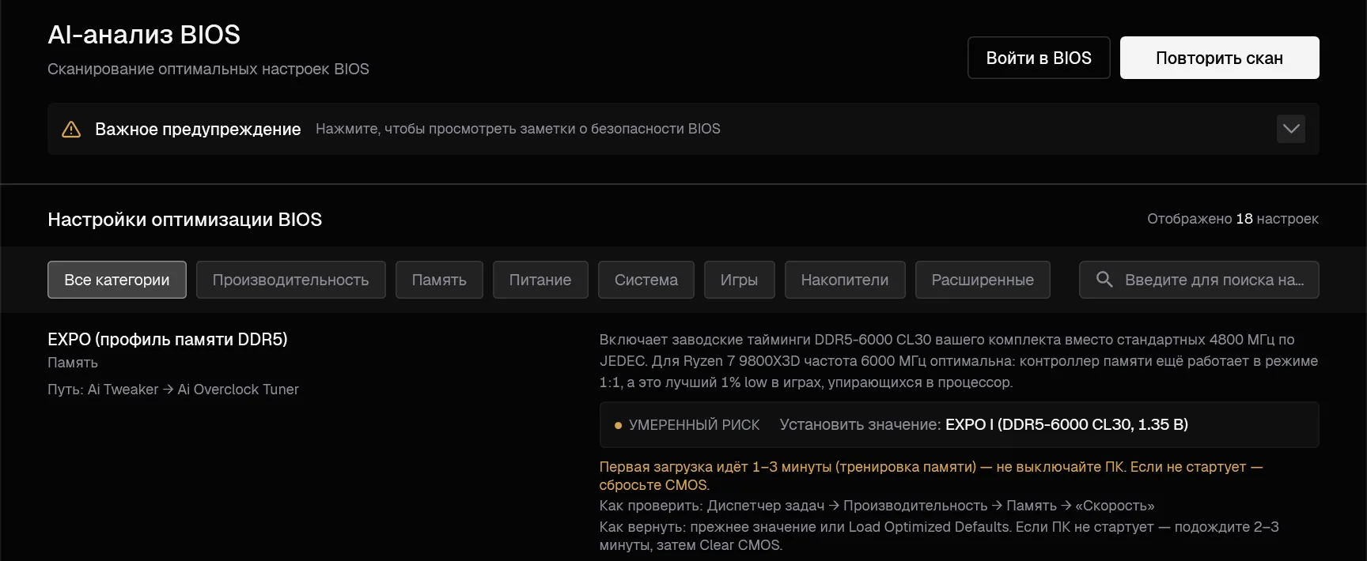Click the subtitle 'Сканирование оптимальных настроек BIOS'

tap(208, 69)
